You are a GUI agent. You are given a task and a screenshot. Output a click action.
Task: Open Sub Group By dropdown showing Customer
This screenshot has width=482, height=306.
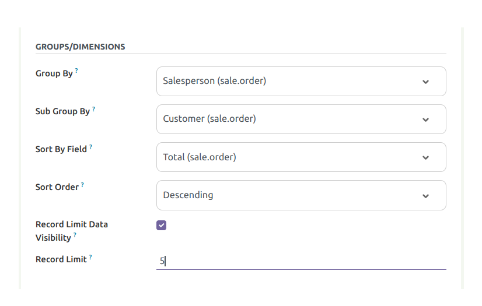(292, 119)
